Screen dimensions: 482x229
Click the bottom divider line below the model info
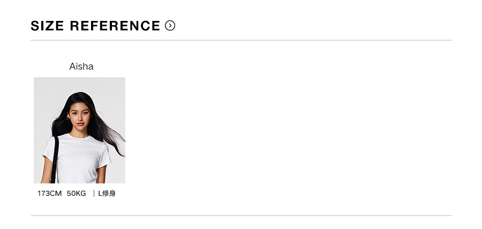click(241, 216)
